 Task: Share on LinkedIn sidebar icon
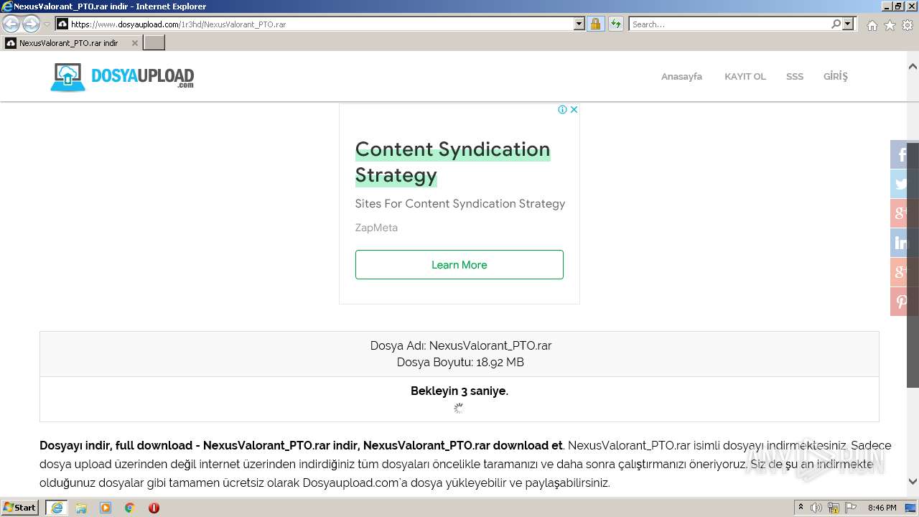coord(901,243)
